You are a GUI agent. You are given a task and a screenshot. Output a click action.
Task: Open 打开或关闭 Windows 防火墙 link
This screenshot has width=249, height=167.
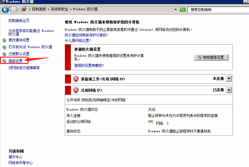click(30, 47)
